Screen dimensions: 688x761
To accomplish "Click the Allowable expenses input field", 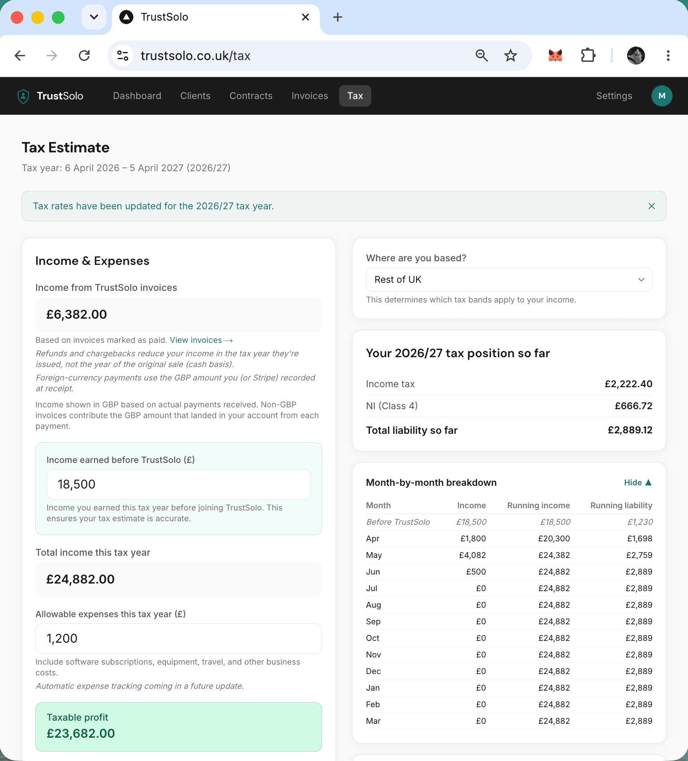I will tap(179, 639).
